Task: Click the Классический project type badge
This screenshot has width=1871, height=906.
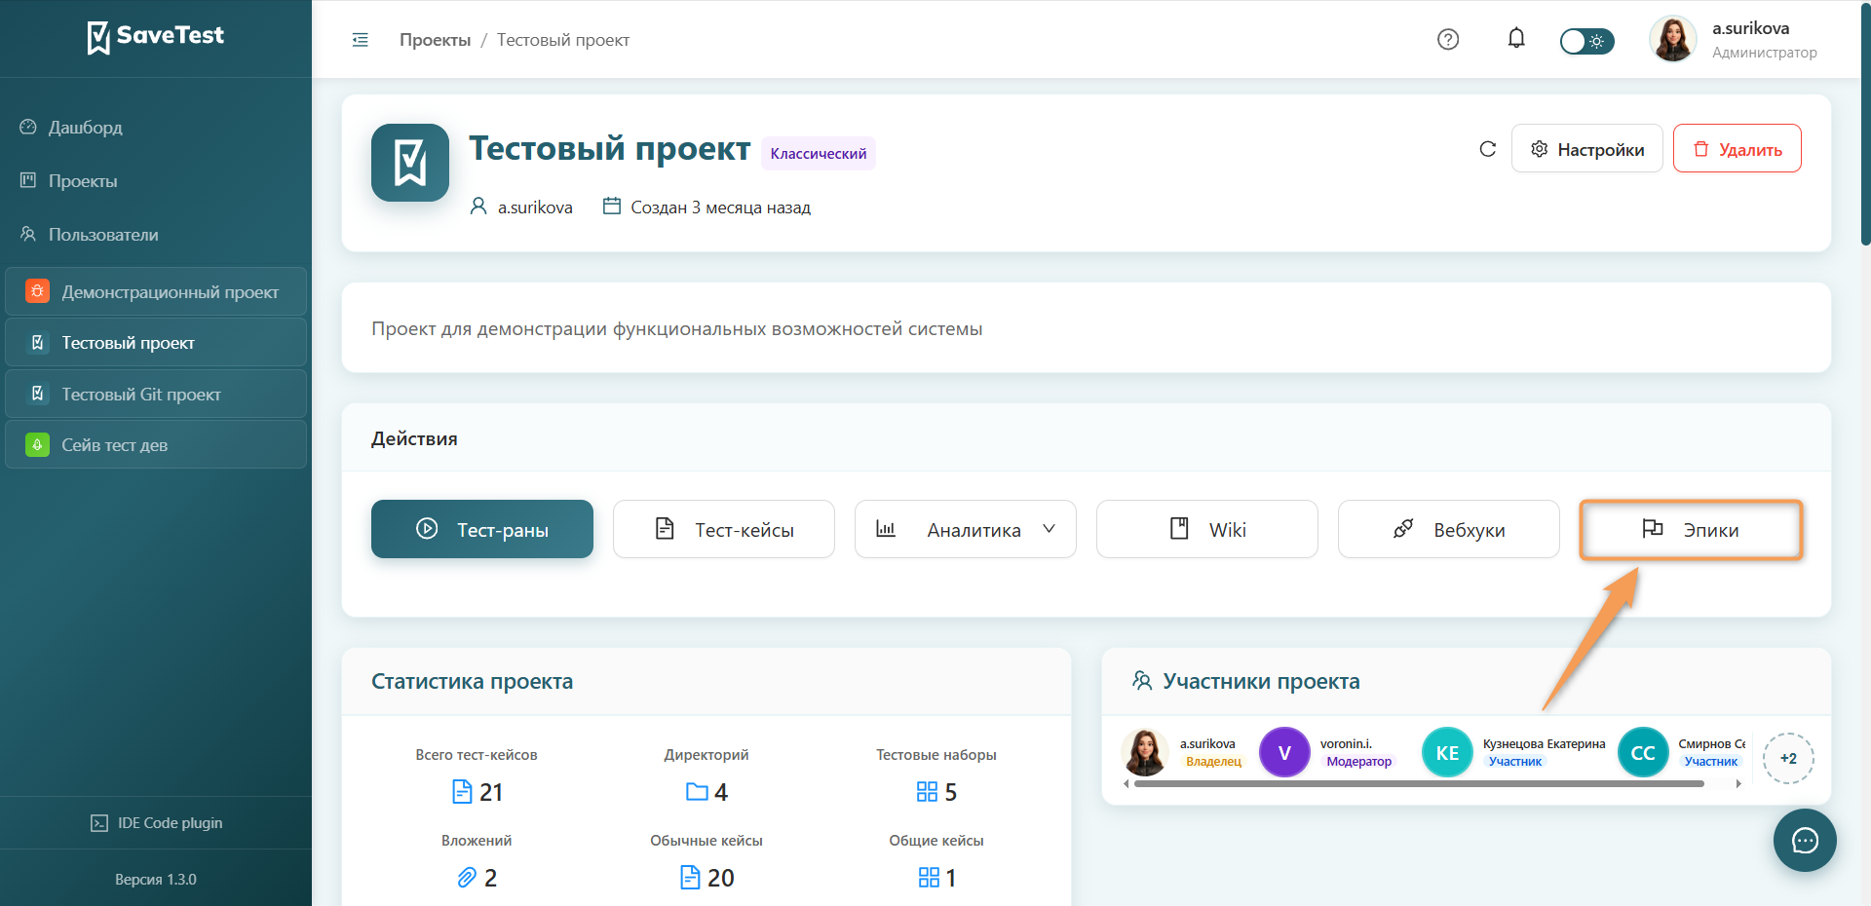Action: [x=819, y=154]
